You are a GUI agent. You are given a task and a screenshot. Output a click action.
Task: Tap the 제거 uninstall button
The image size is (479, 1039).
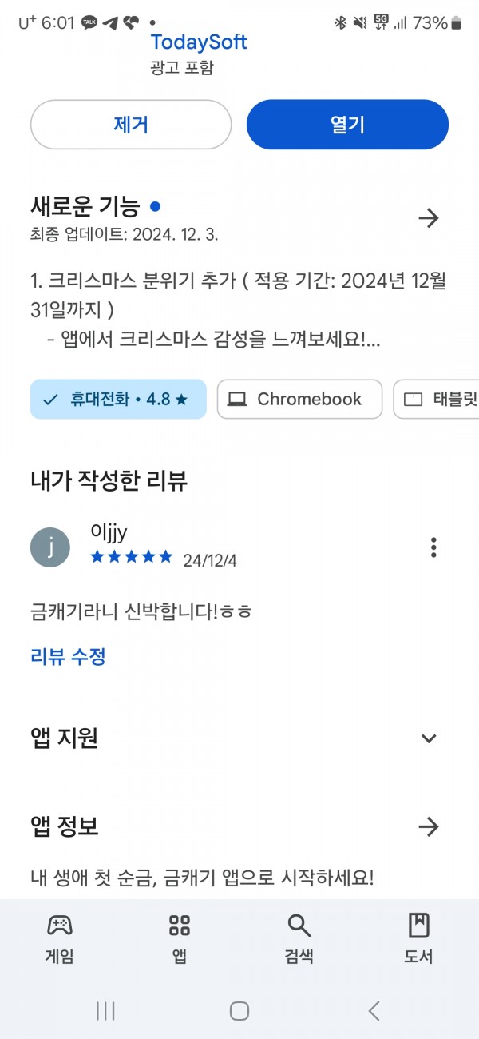(x=131, y=125)
